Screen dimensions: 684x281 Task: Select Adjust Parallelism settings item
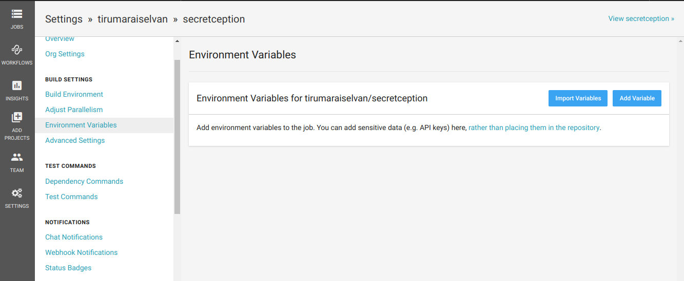coord(74,110)
